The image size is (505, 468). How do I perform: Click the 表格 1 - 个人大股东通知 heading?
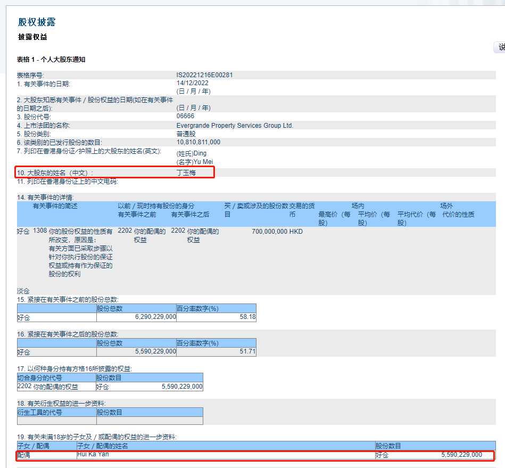click(x=51, y=60)
